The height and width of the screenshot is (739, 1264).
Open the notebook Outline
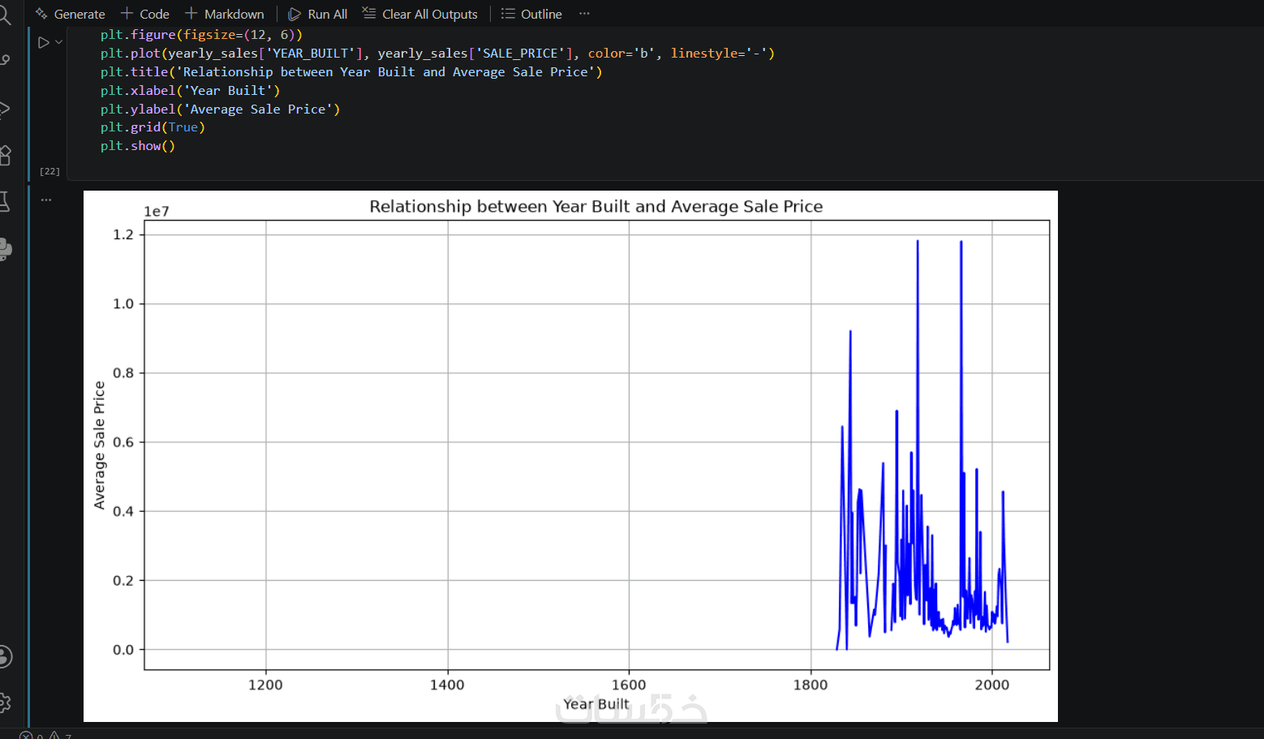point(531,14)
